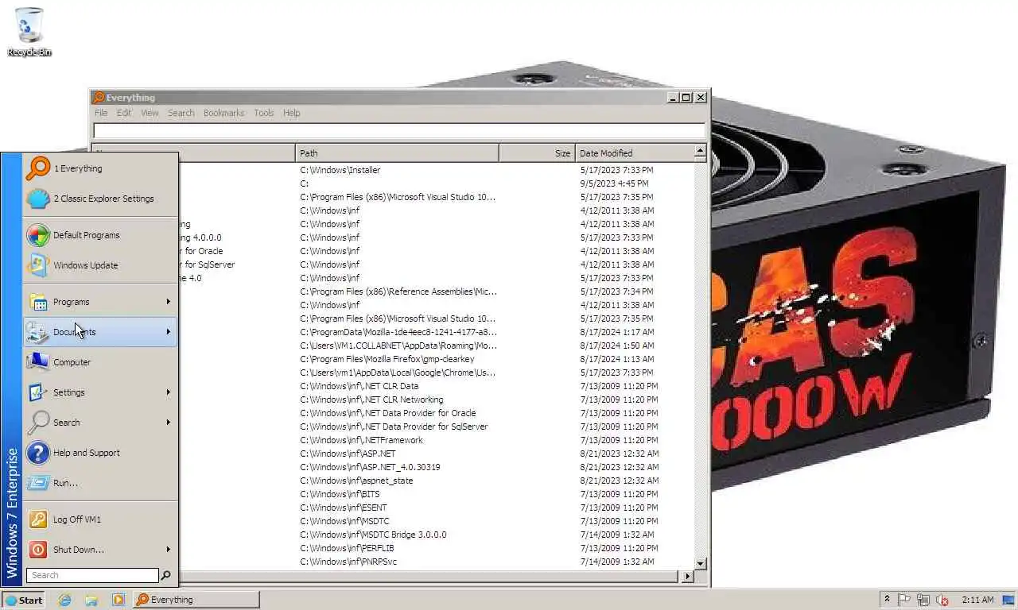Open the Programs submenu
The image size is (1018, 610).
point(99,302)
